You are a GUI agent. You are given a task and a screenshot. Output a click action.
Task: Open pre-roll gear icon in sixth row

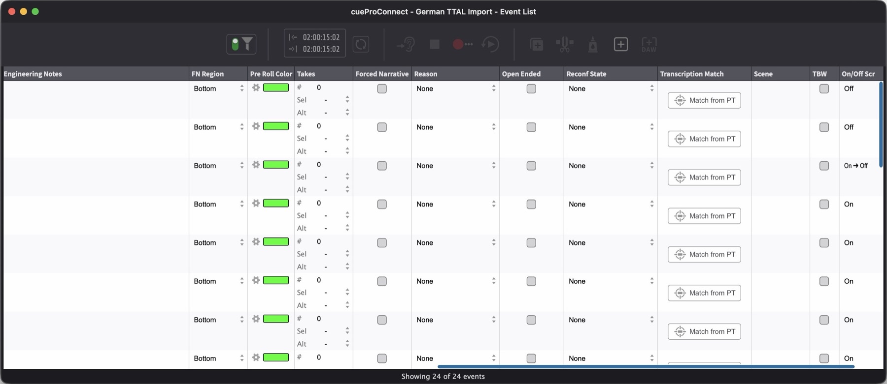pos(256,280)
